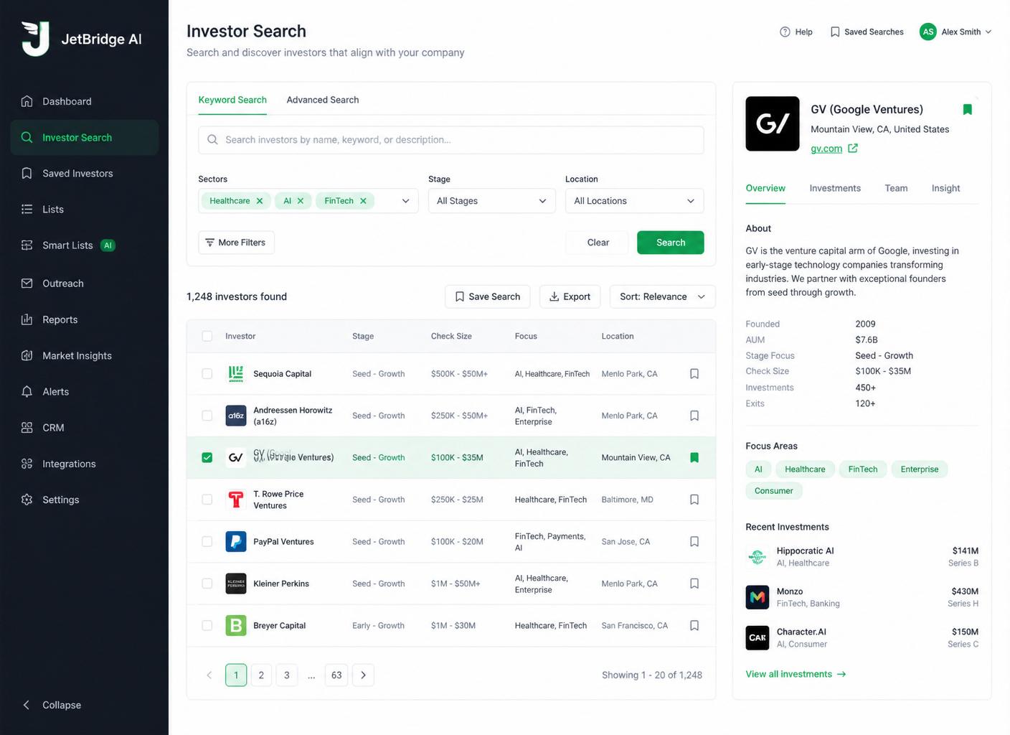Viewport: 1010px width, 735px height.
Task: Bookmark Kleiner Perkins row
Action: click(694, 584)
